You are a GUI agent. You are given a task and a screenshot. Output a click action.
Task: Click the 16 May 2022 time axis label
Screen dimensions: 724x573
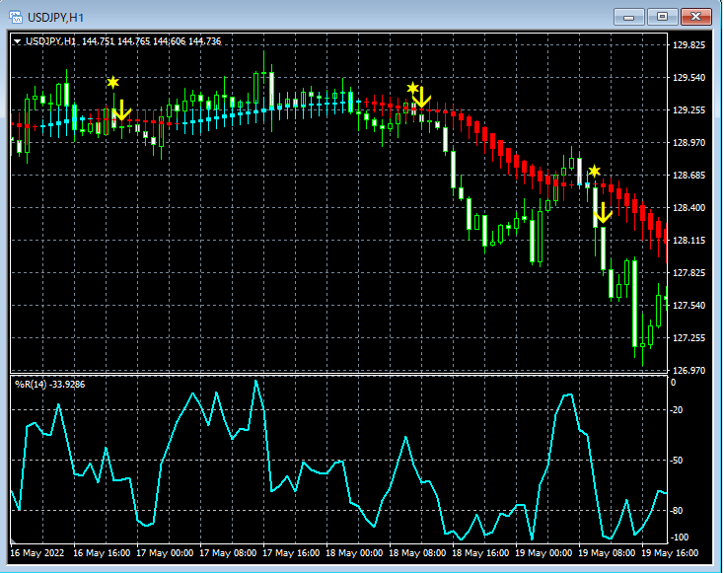coord(36,553)
